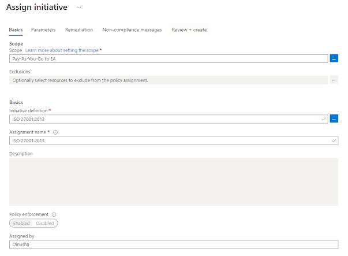Image resolution: width=348 pixels, height=256 pixels.
Task: Click the Policy enforcement info icon
Action: [54, 214]
